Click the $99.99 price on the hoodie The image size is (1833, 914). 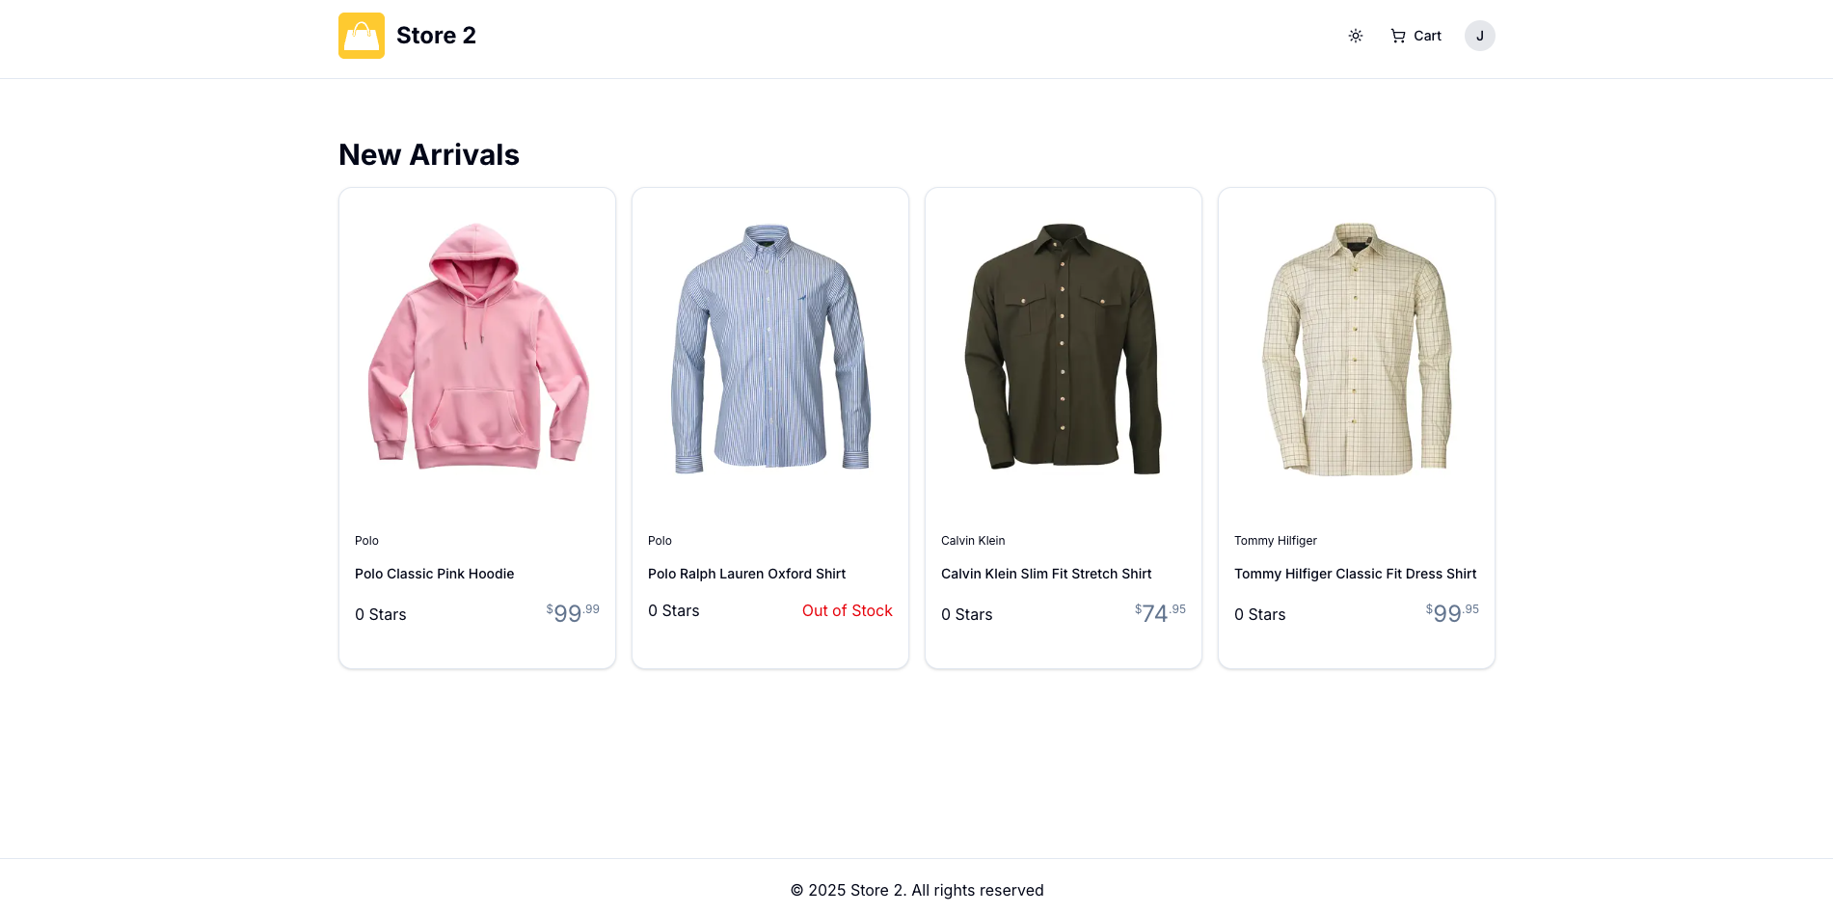[573, 613]
